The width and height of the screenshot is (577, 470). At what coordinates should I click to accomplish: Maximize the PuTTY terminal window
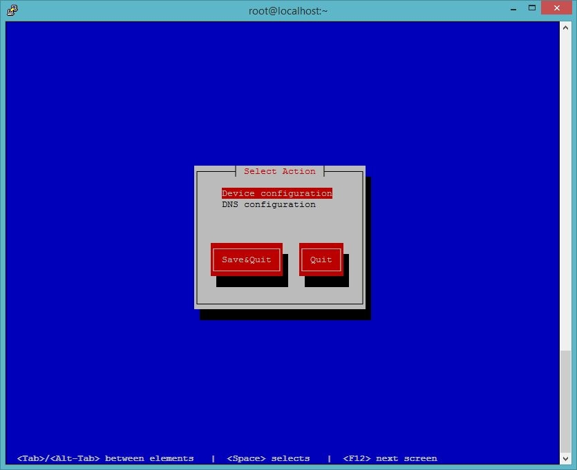(x=532, y=9)
